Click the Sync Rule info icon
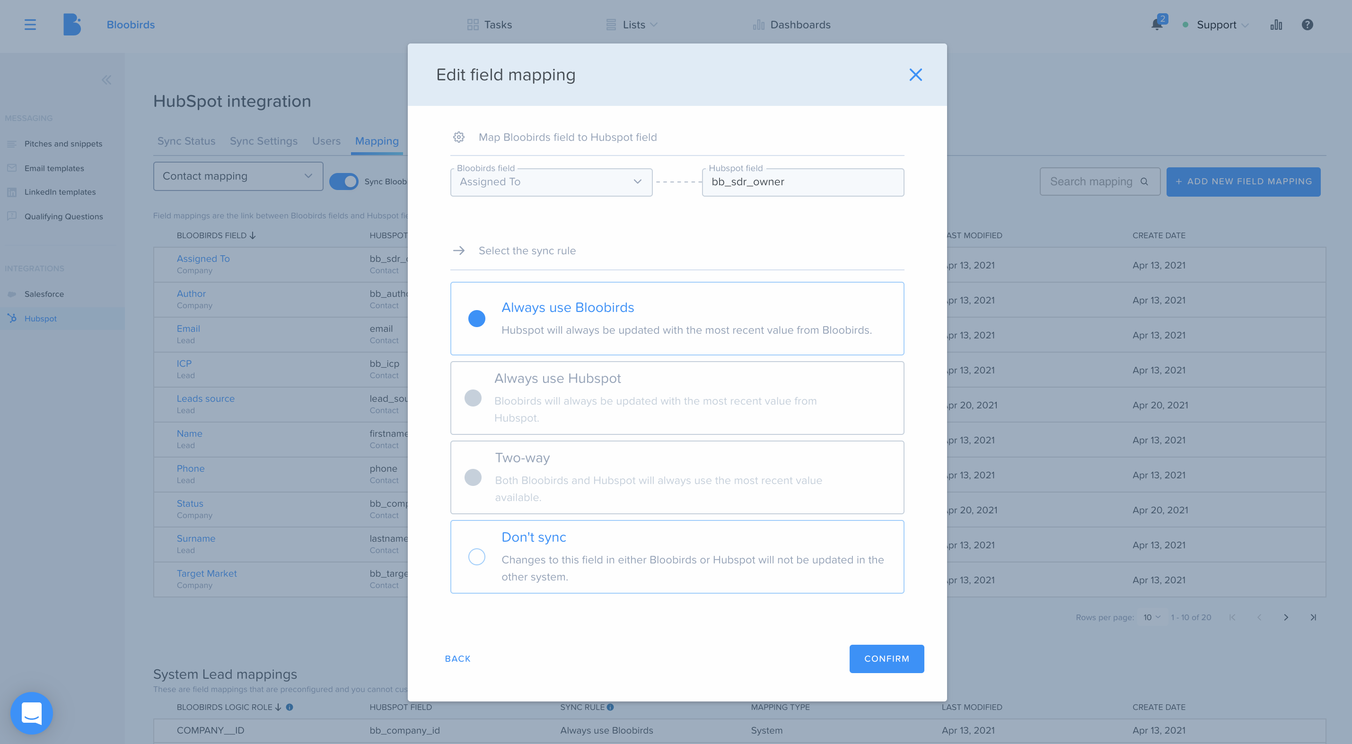This screenshot has width=1352, height=744. coord(610,707)
